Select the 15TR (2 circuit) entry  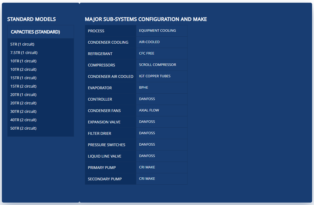(x=23, y=86)
